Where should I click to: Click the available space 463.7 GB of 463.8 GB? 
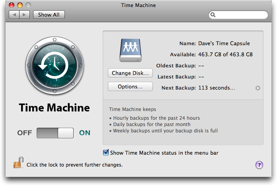pyautogui.click(x=225, y=55)
